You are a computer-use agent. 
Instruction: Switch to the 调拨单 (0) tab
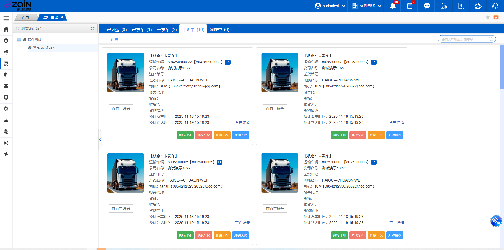219,30
